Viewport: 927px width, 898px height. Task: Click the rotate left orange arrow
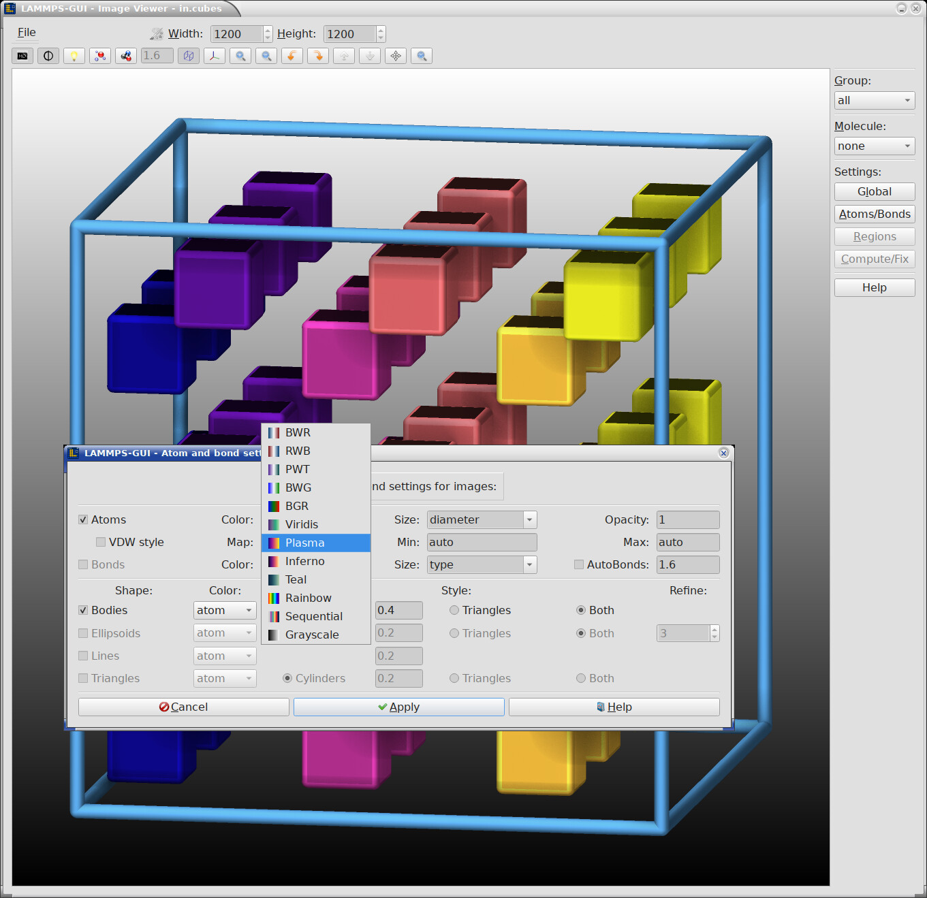(x=292, y=56)
